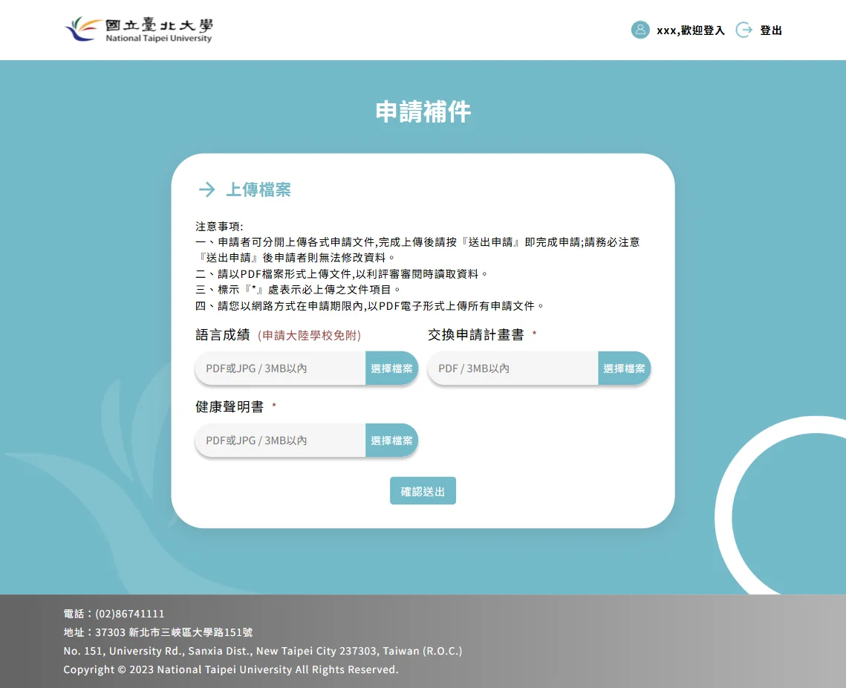
Task: Click the logout arrow icon
Action: 743,30
